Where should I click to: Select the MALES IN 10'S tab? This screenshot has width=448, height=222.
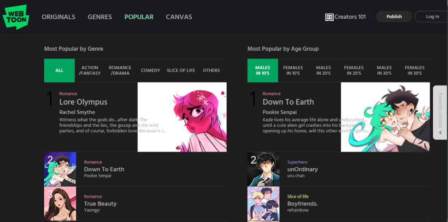(262, 70)
